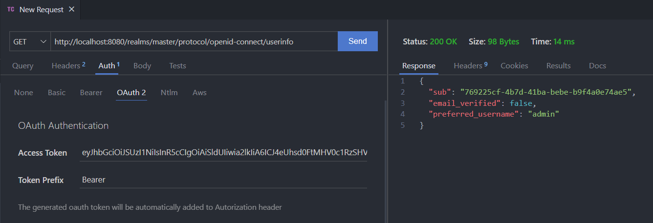Viewport: 653px width, 223px height.
Task: Open the Tests tab
Action: [x=177, y=66]
